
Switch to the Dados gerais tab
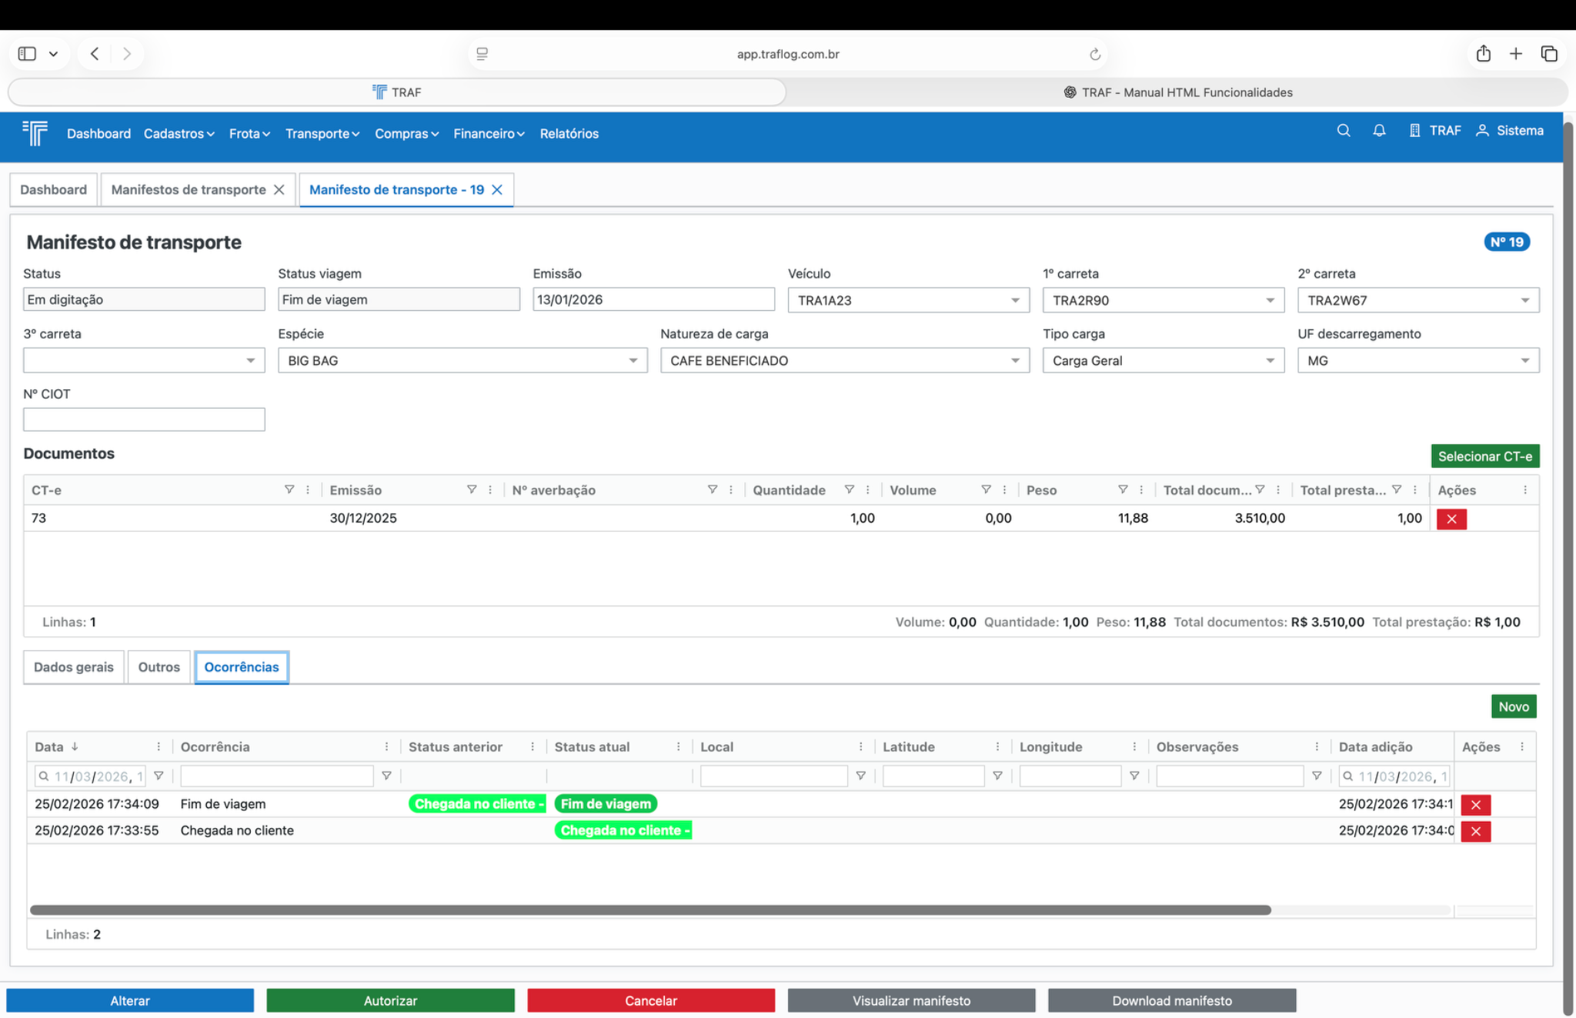(x=74, y=667)
